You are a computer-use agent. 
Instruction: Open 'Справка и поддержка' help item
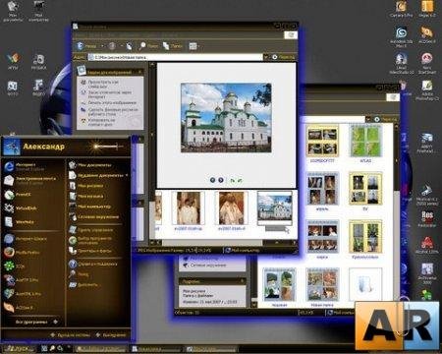pos(93,264)
